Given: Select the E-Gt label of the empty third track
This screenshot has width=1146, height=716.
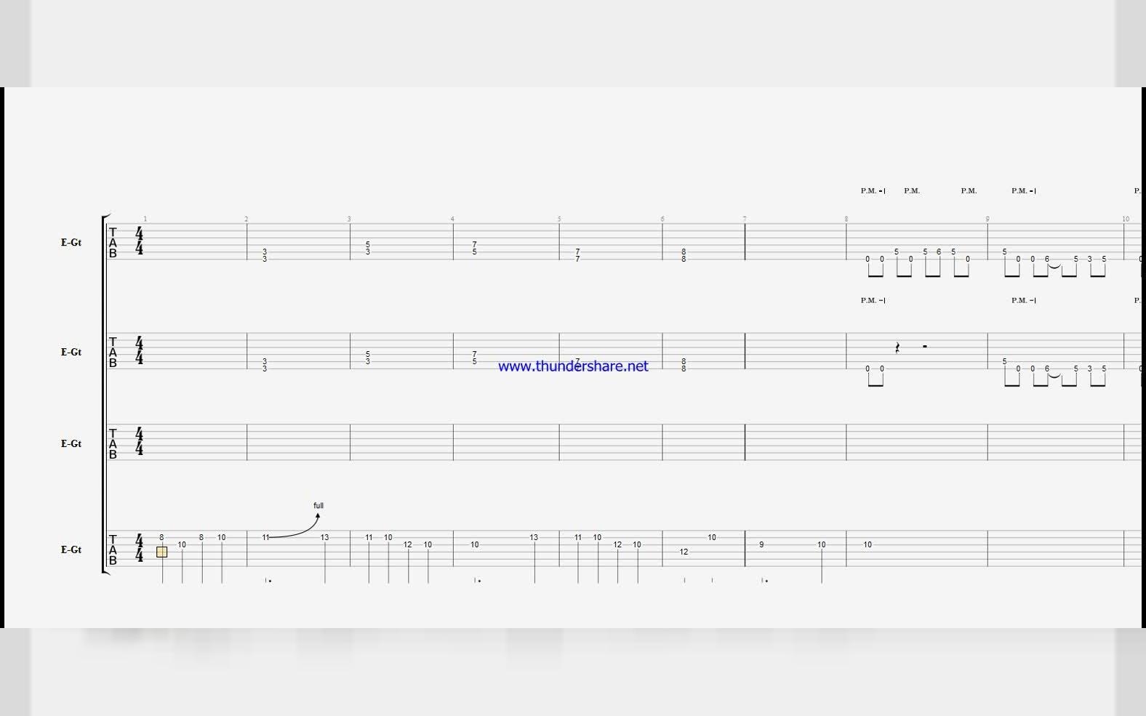Looking at the screenshot, I should point(71,443).
